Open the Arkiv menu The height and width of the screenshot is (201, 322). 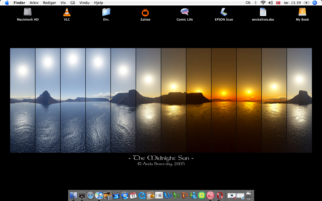coord(34,3)
